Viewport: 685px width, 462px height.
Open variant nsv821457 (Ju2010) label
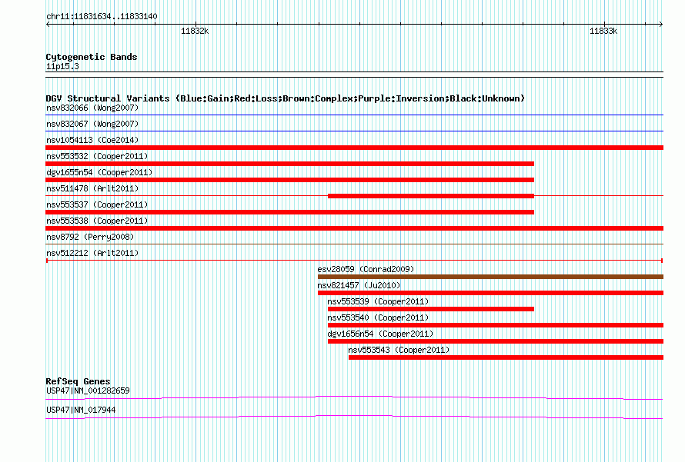pyautogui.click(x=359, y=285)
